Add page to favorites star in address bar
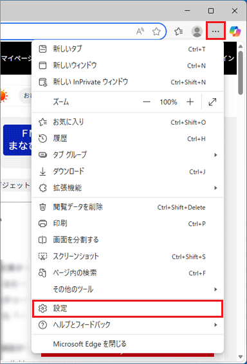The image size is (247, 364). [157, 32]
